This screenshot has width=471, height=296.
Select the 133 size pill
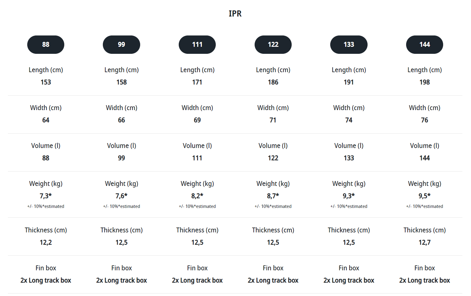click(349, 45)
